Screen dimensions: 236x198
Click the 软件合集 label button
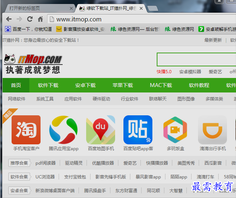pos(19,177)
